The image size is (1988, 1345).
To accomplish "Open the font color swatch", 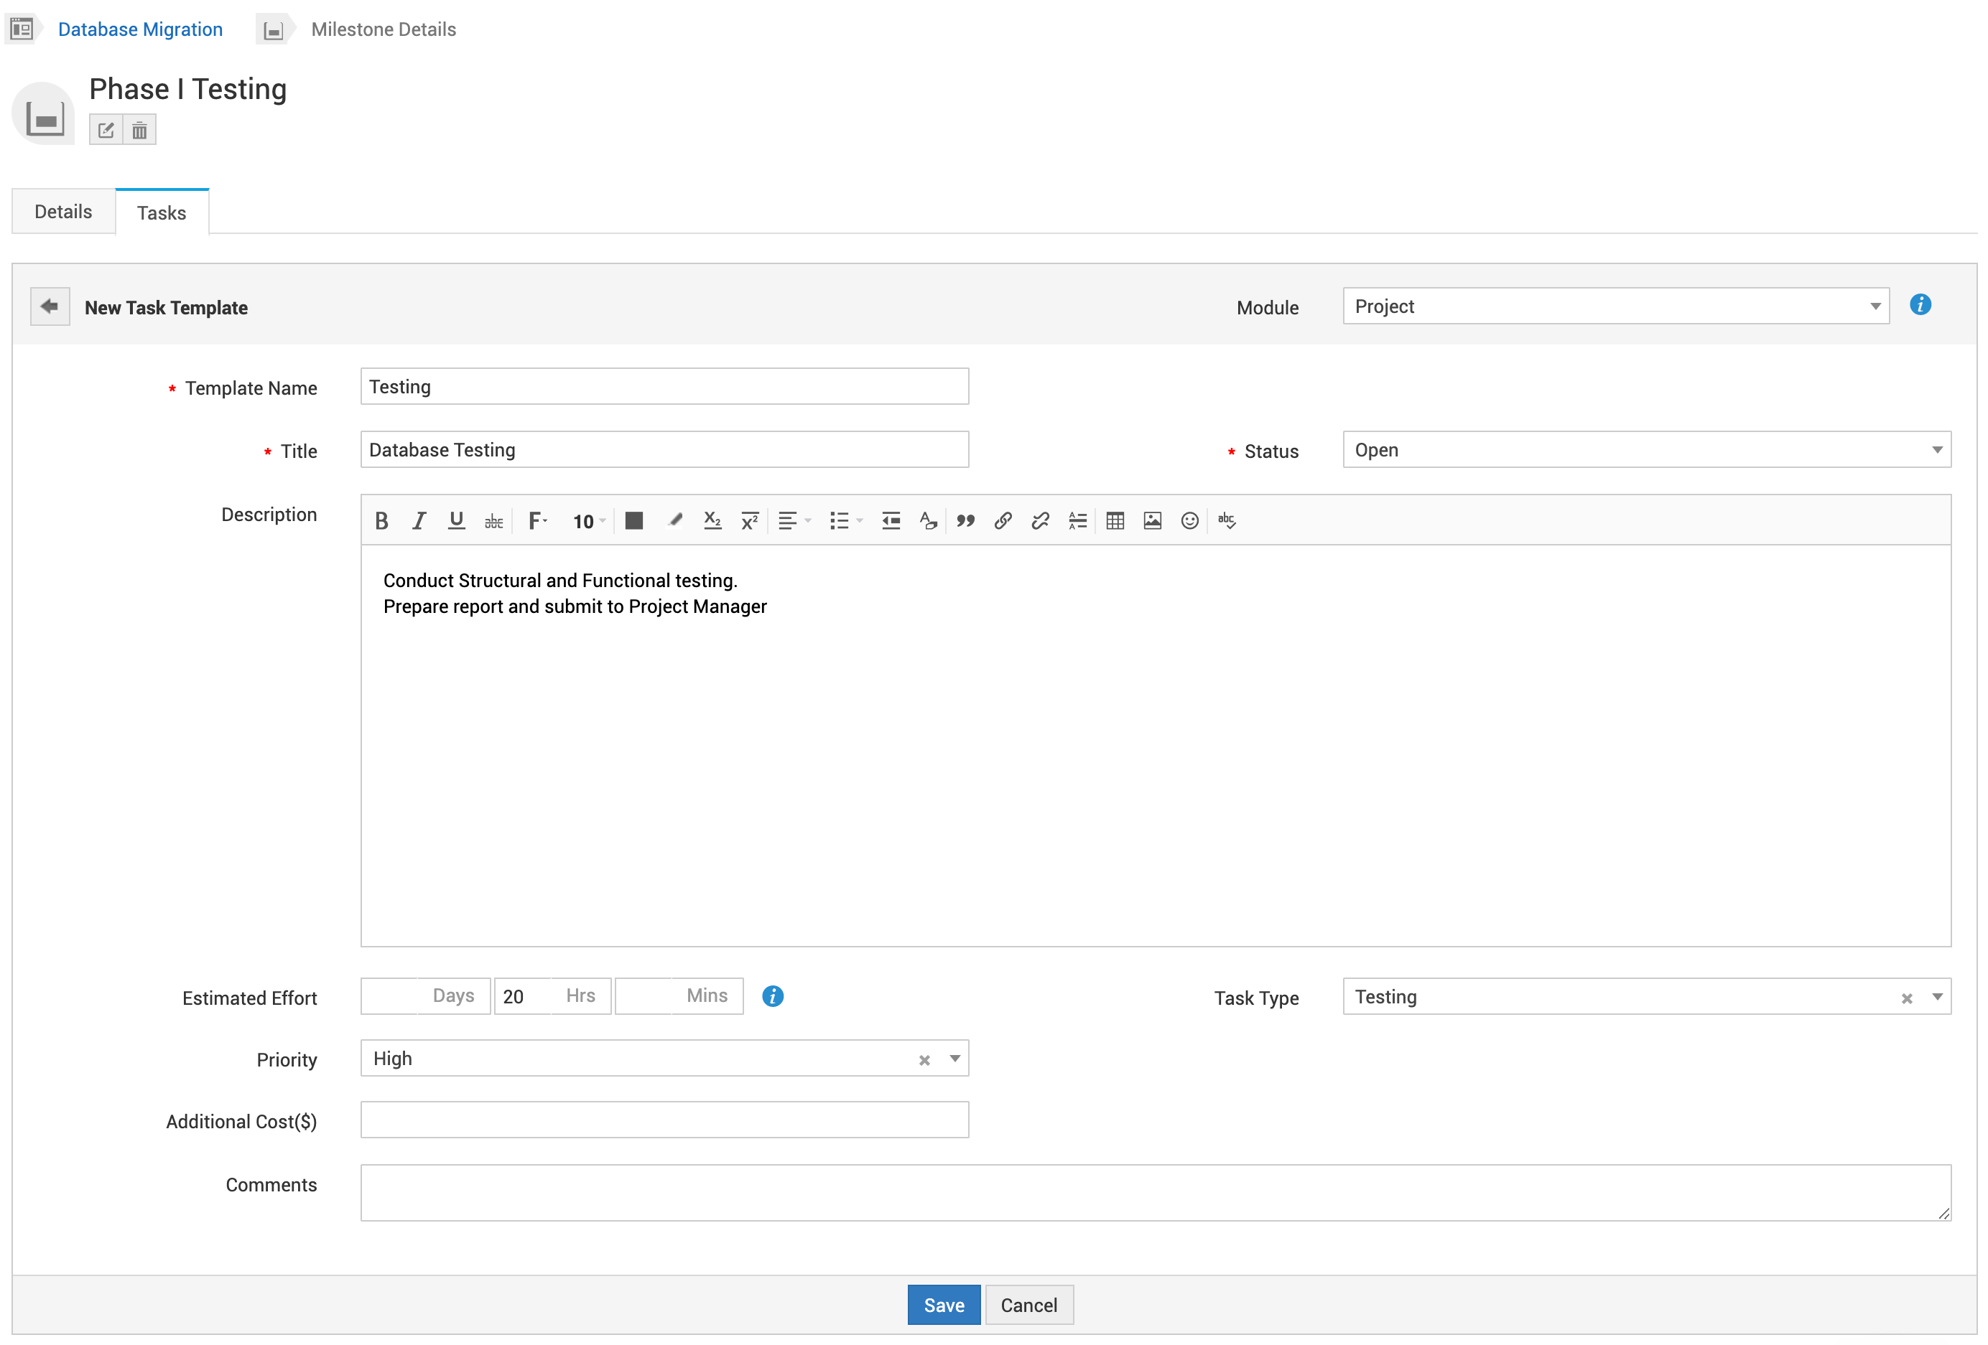I will point(634,521).
